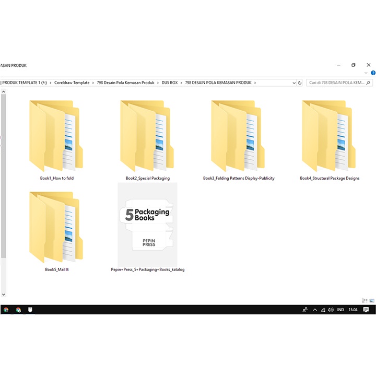376x376 pixels.
Task: Click the scroll up arrow of the pane
Action: pos(3,92)
